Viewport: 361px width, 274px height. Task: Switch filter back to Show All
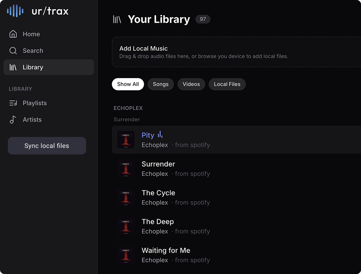pos(128,84)
